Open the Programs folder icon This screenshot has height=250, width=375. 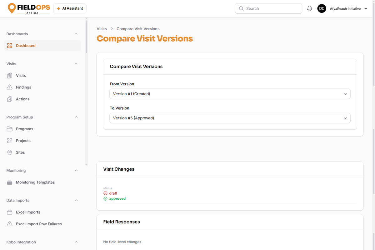tap(10, 129)
